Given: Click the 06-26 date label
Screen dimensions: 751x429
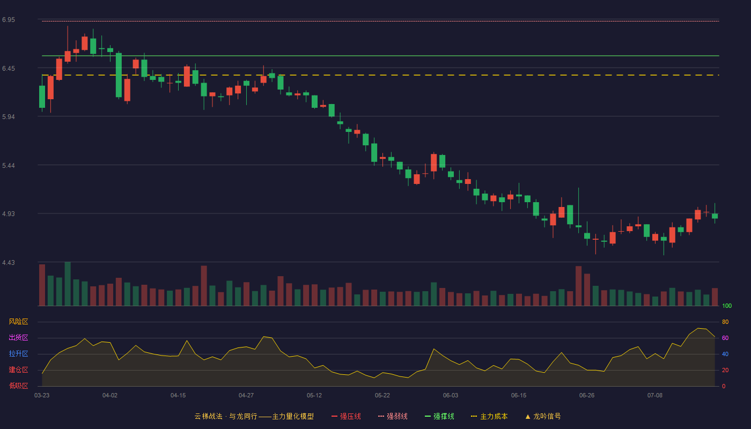Looking at the screenshot, I should (x=587, y=395).
